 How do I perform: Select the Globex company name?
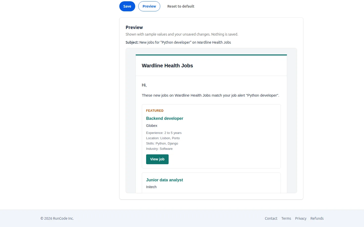[x=152, y=126]
